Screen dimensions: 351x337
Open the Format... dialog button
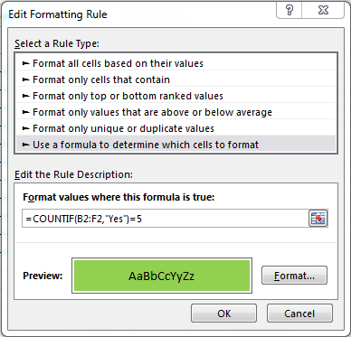click(294, 276)
